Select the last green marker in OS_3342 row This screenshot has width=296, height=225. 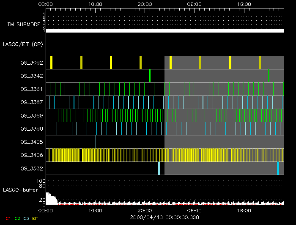pos(269,76)
